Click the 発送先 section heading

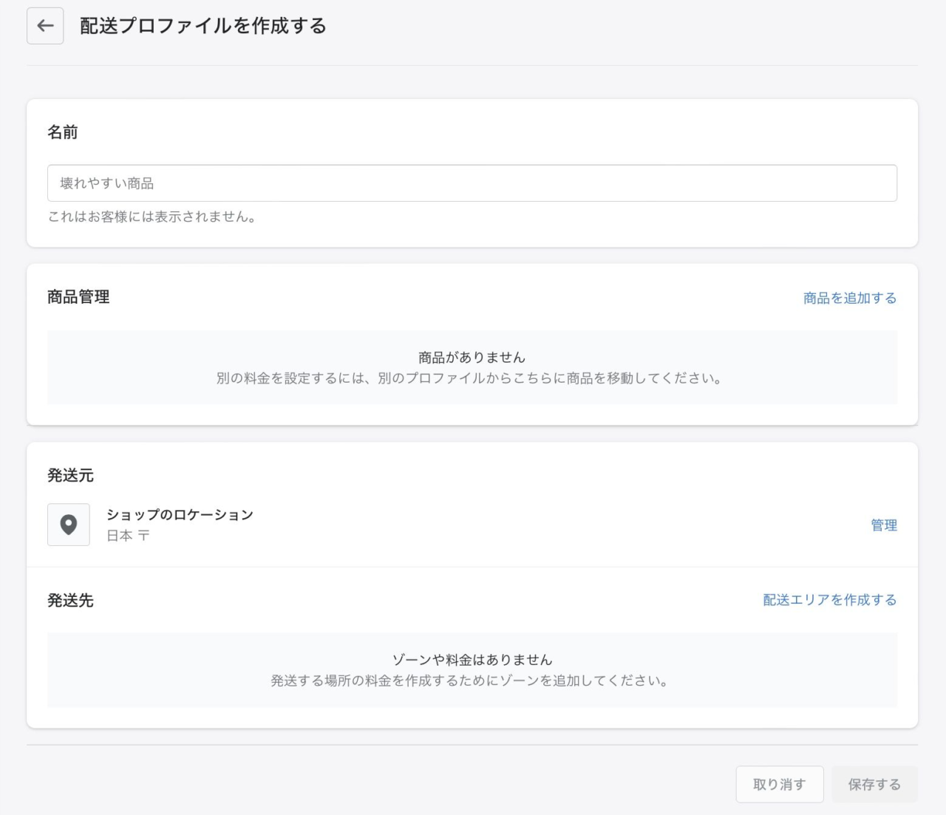[71, 601]
